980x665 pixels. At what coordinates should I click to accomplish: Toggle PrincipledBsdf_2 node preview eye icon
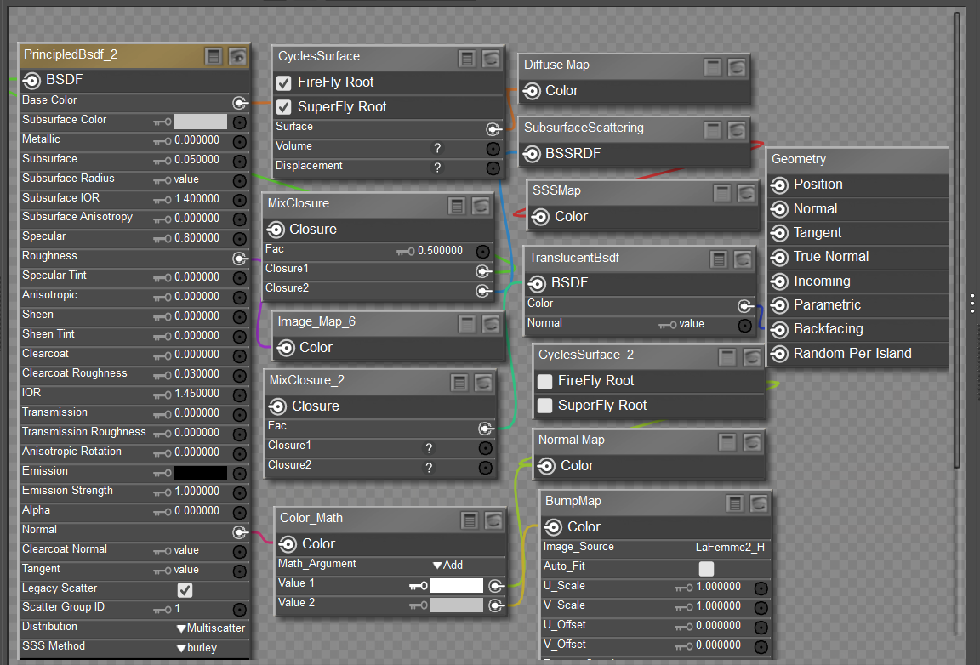[x=237, y=57]
